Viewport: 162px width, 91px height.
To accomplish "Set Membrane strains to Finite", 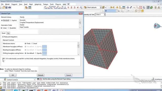I will (25, 43).
